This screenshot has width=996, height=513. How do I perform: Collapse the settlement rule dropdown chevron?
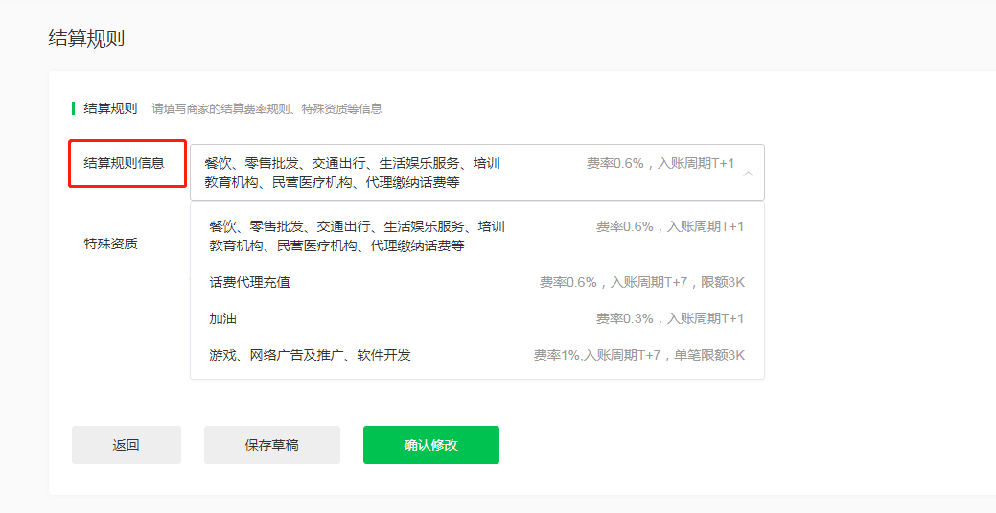point(749,174)
